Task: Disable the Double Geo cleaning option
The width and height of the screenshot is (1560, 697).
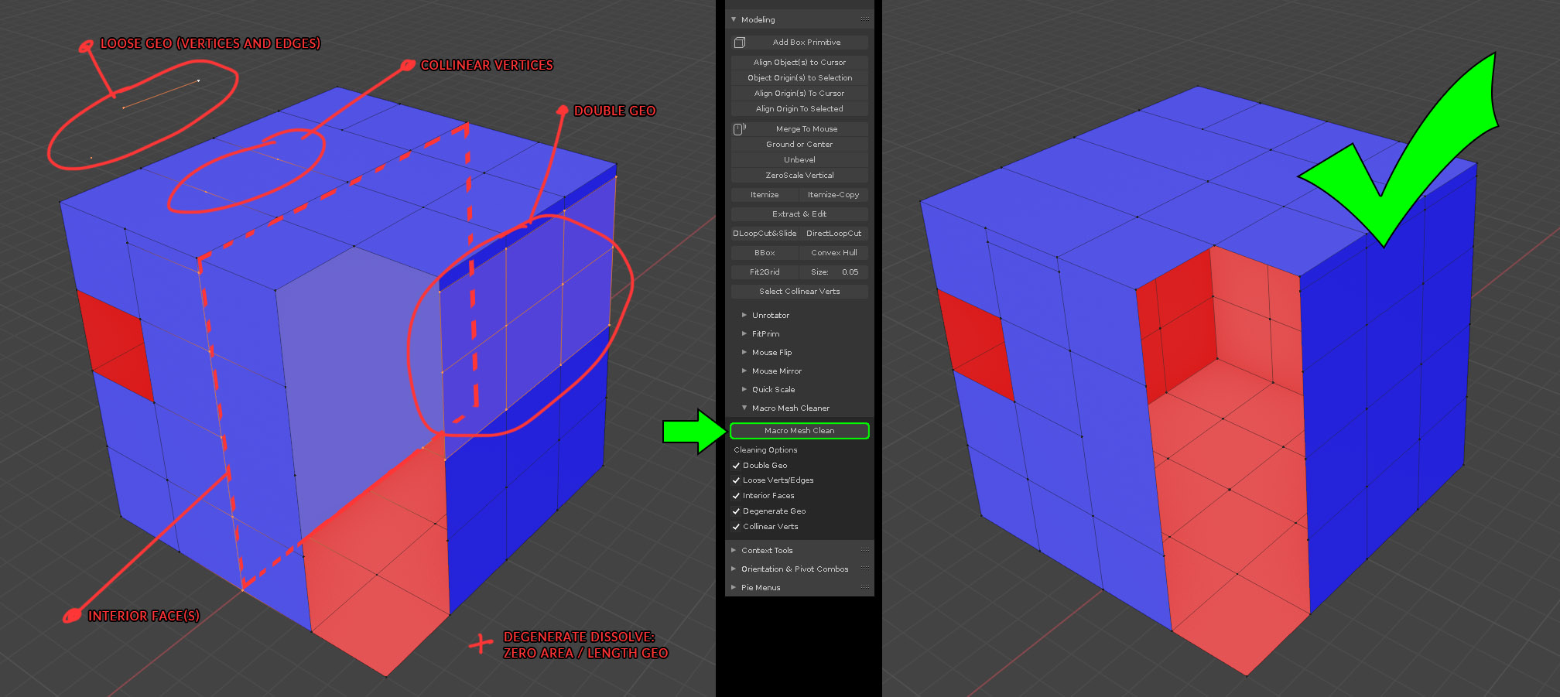Action: (736, 465)
